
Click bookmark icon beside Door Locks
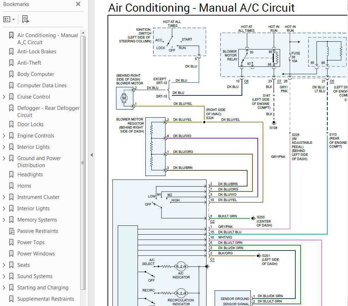pos(11,124)
